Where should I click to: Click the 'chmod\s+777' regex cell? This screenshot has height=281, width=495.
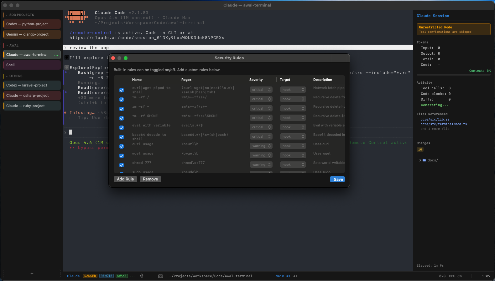pos(193,163)
